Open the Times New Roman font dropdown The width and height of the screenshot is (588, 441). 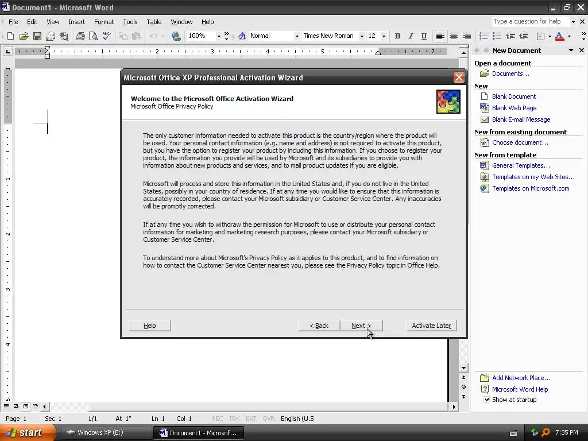coord(362,36)
